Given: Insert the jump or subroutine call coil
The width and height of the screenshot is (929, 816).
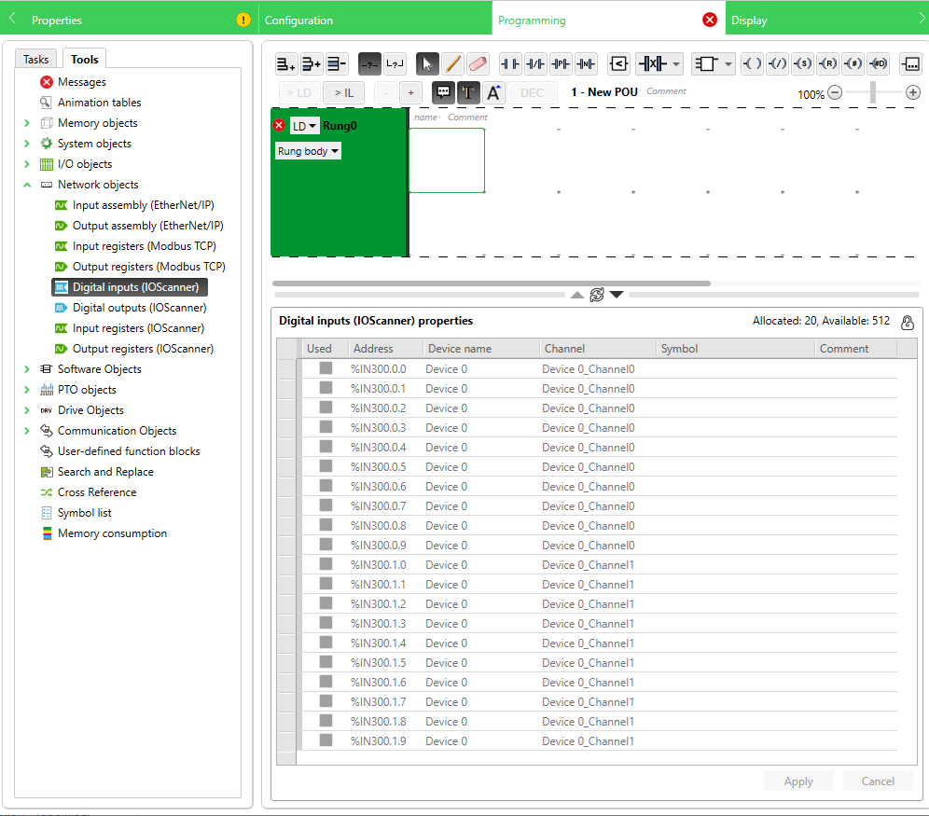Looking at the screenshot, I should coord(853,63).
